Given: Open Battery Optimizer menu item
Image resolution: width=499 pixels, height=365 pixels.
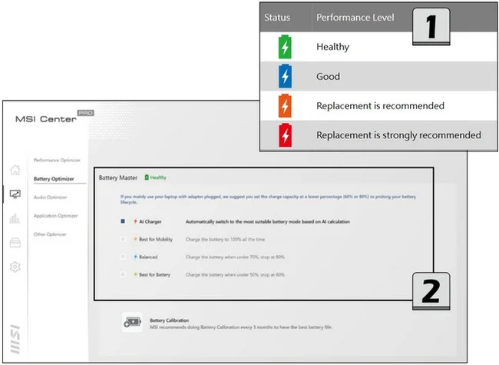Looking at the screenshot, I should [54, 179].
